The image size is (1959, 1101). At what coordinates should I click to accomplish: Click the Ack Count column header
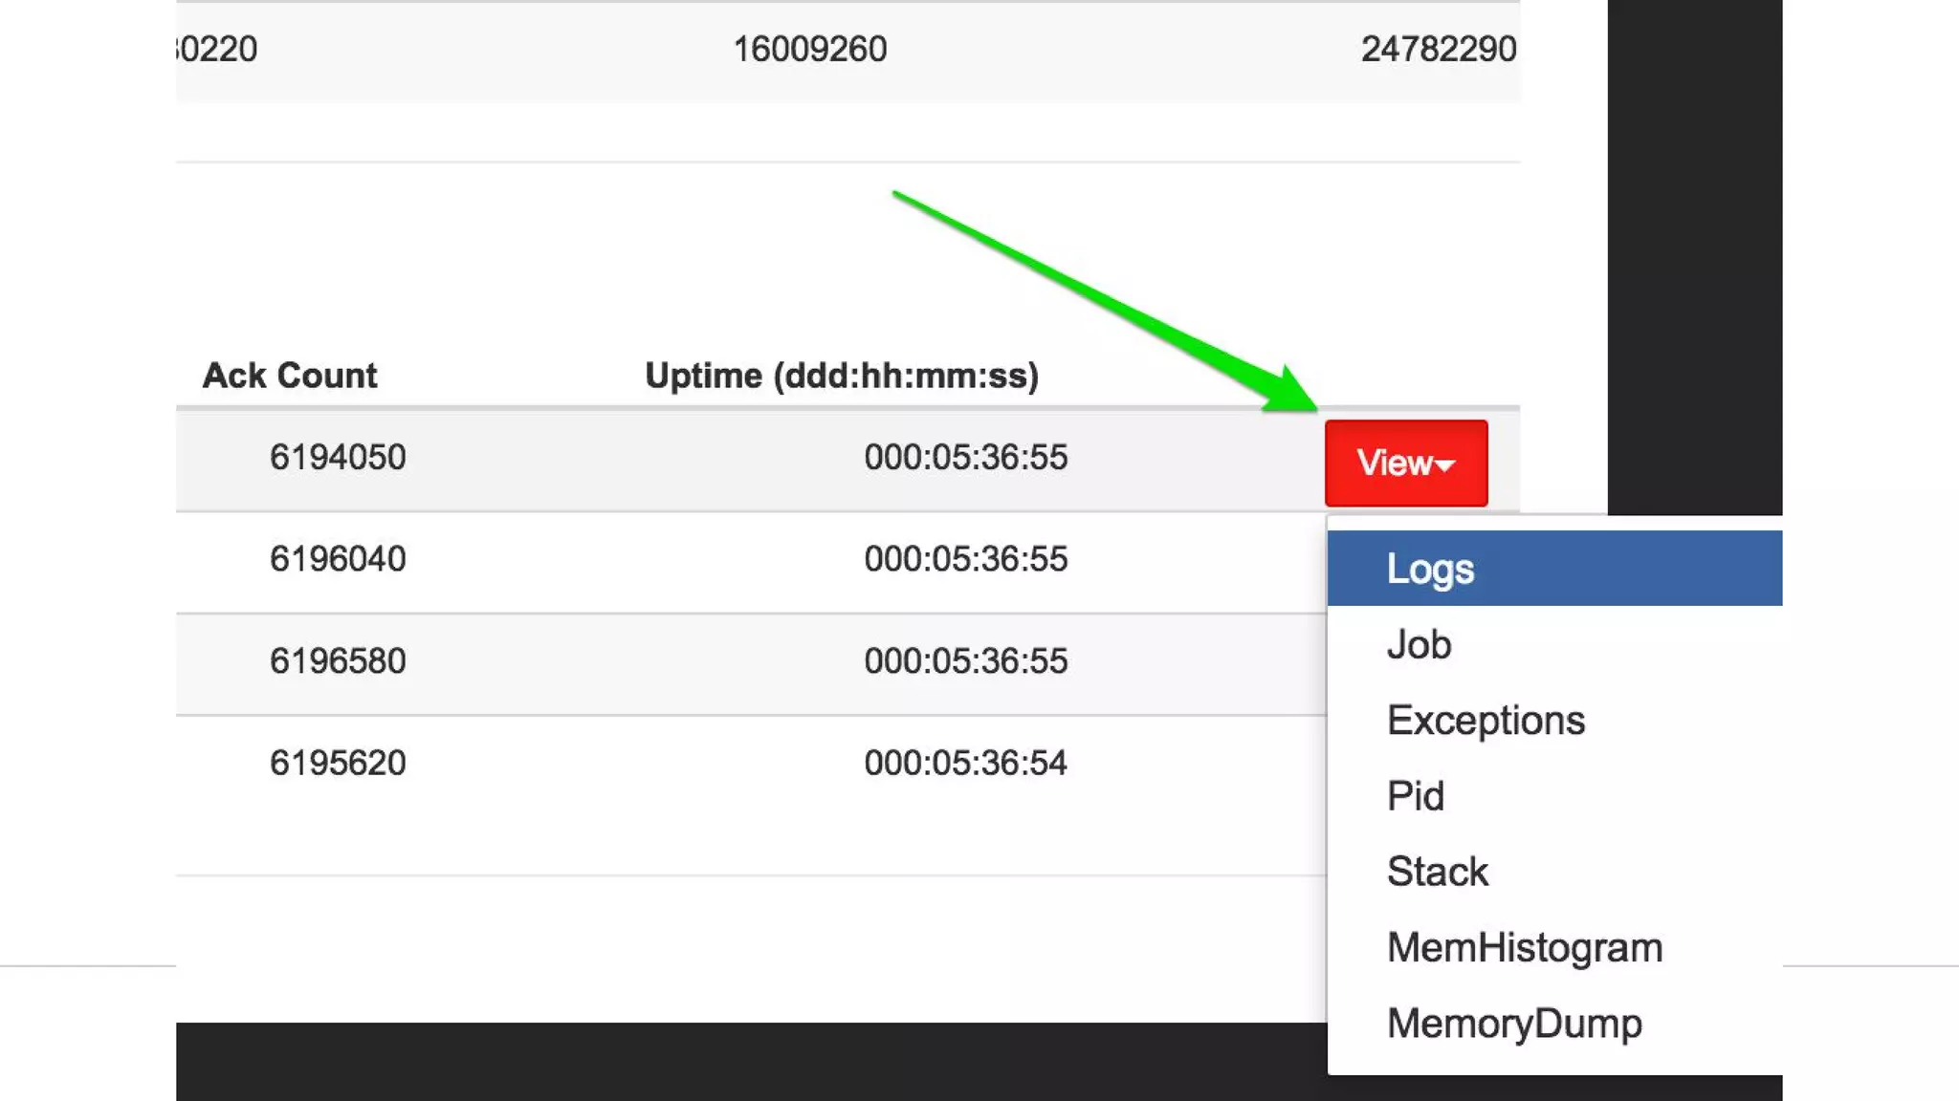click(x=290, y=376)
